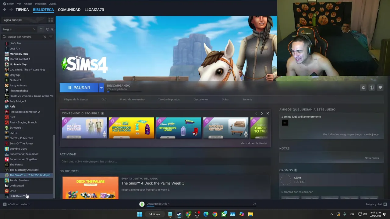Open the Prairie Dreams kit thumbnail
The width and height of the screenshot is (390, 219).
click(x=84, y=128)
